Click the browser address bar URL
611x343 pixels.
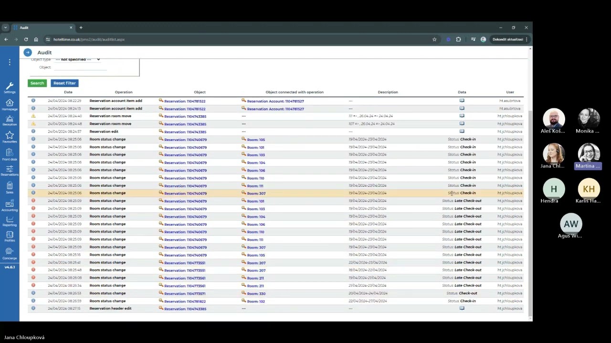coord(89,40)
